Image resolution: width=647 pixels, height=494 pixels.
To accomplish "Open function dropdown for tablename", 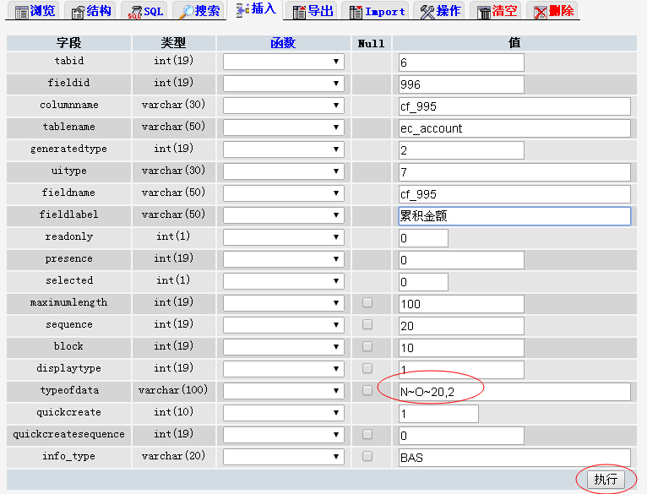I will click(284, 128).
